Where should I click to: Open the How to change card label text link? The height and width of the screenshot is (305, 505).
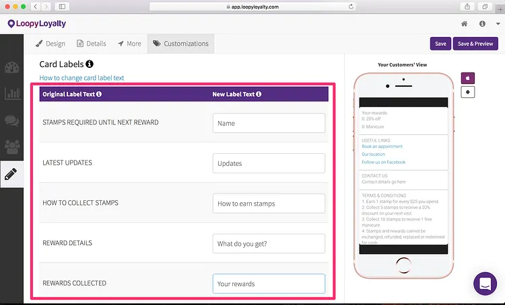81,78
